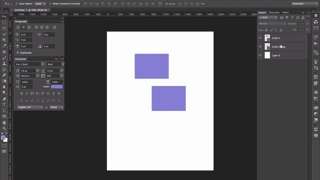Viewport: 320px width, 180px height.
Task: Click the Character panel tab
Action: coord(20,59)
